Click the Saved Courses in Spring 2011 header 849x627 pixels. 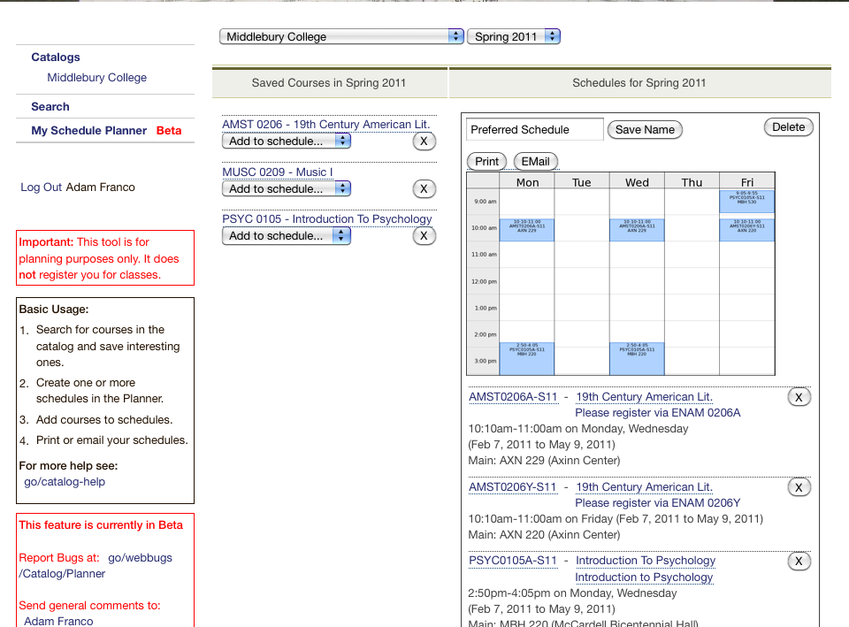329,83
